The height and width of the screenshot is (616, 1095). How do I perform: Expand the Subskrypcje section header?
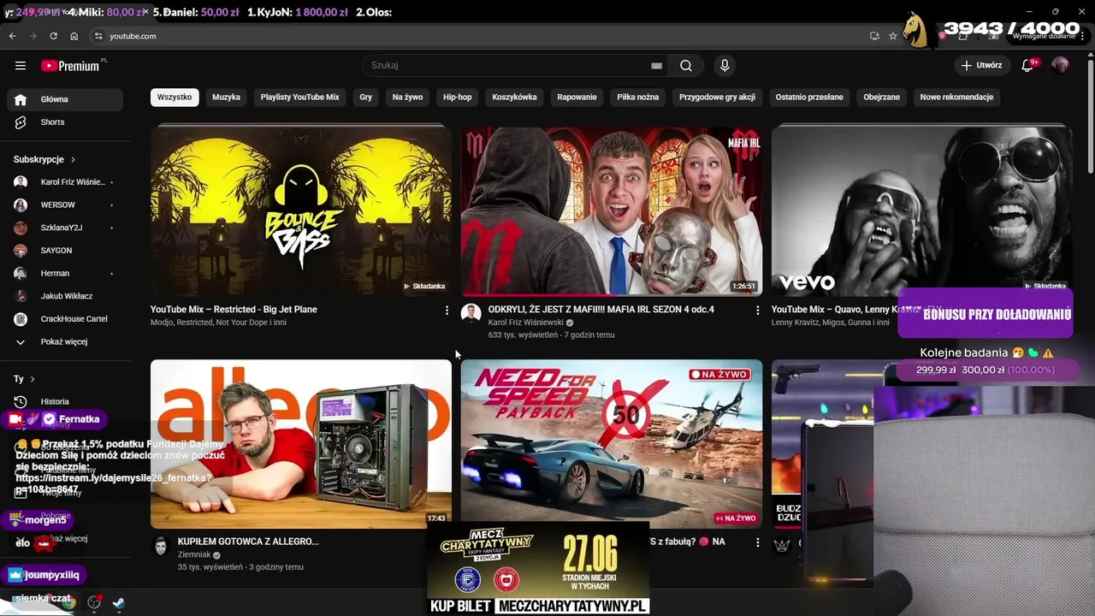44,159
